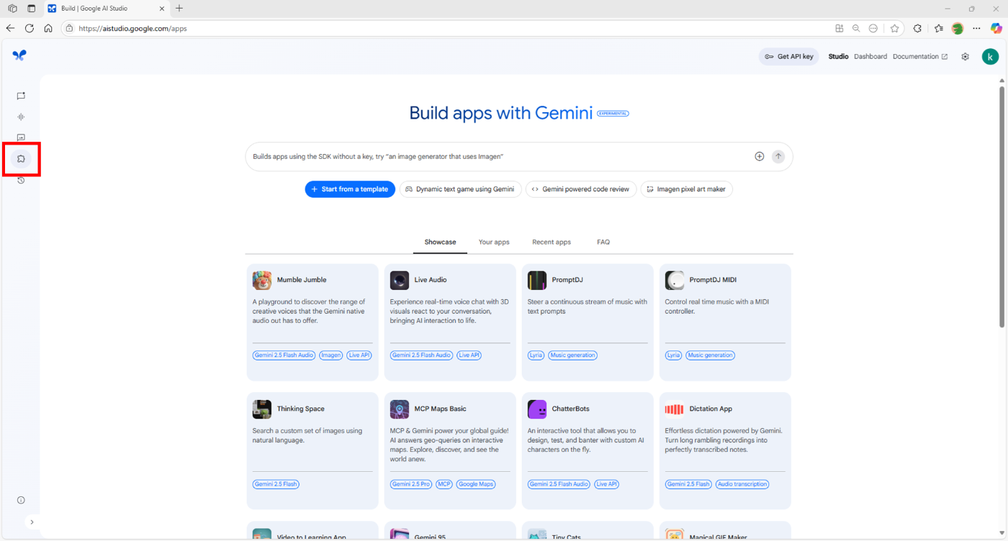Open the PromptDJ MIDI app icon

click(675, 280)
